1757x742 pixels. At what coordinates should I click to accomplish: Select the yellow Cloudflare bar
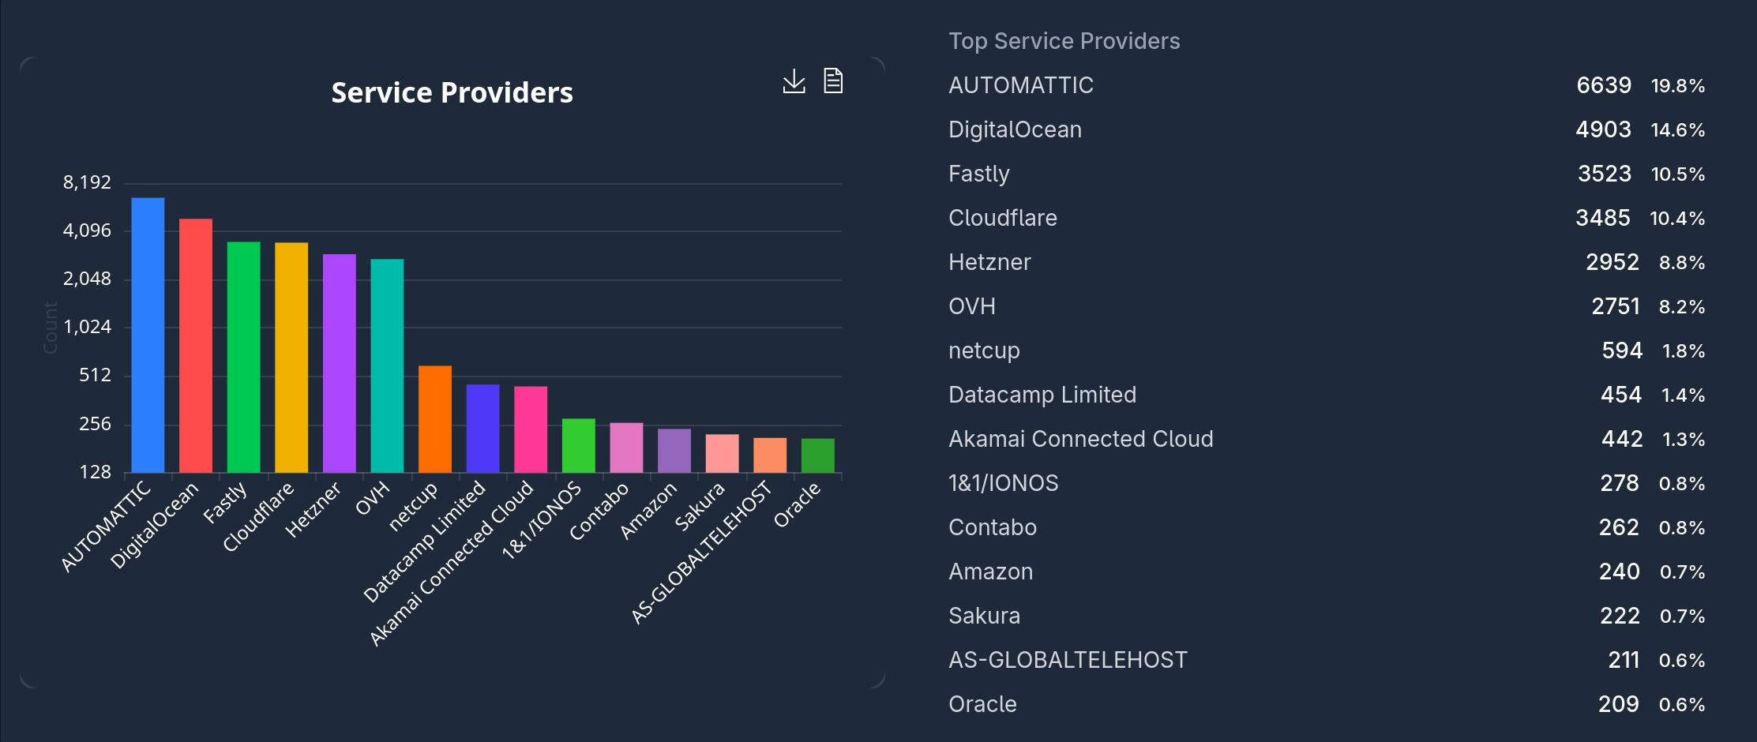(x=291, y=357)
